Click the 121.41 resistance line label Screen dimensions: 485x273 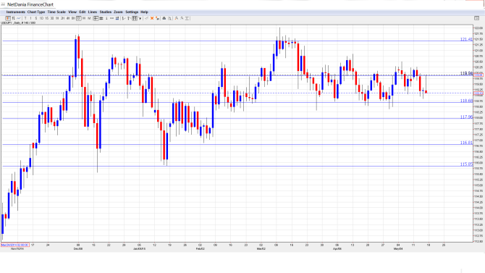coord(466,39)
